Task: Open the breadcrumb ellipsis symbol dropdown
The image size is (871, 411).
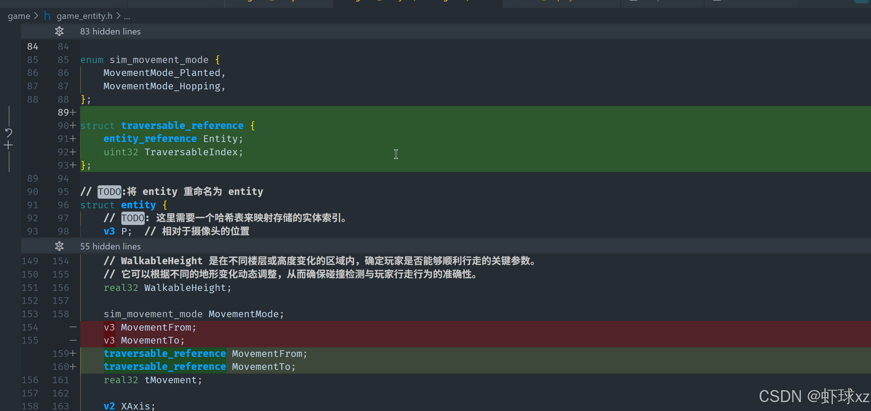Action: click(127, 16)
